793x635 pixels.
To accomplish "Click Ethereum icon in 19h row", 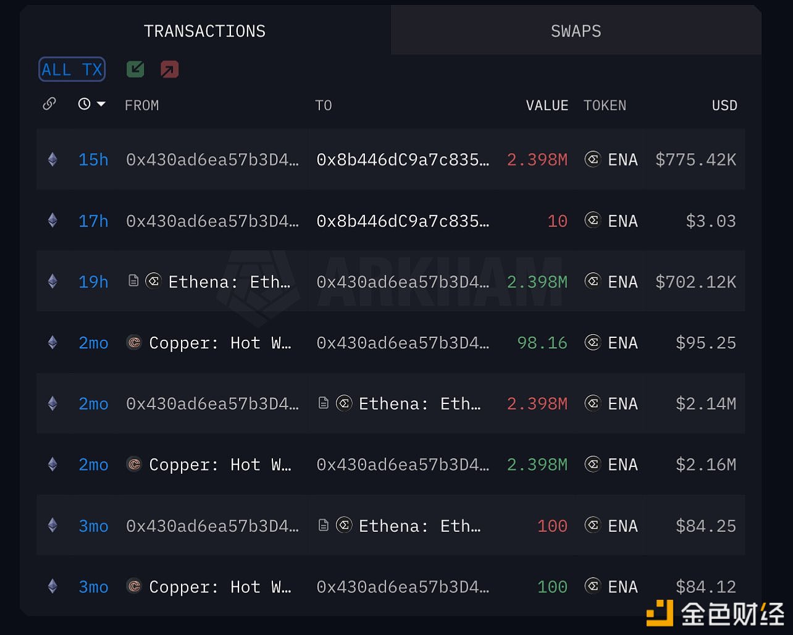I will [x=52, y=282].
